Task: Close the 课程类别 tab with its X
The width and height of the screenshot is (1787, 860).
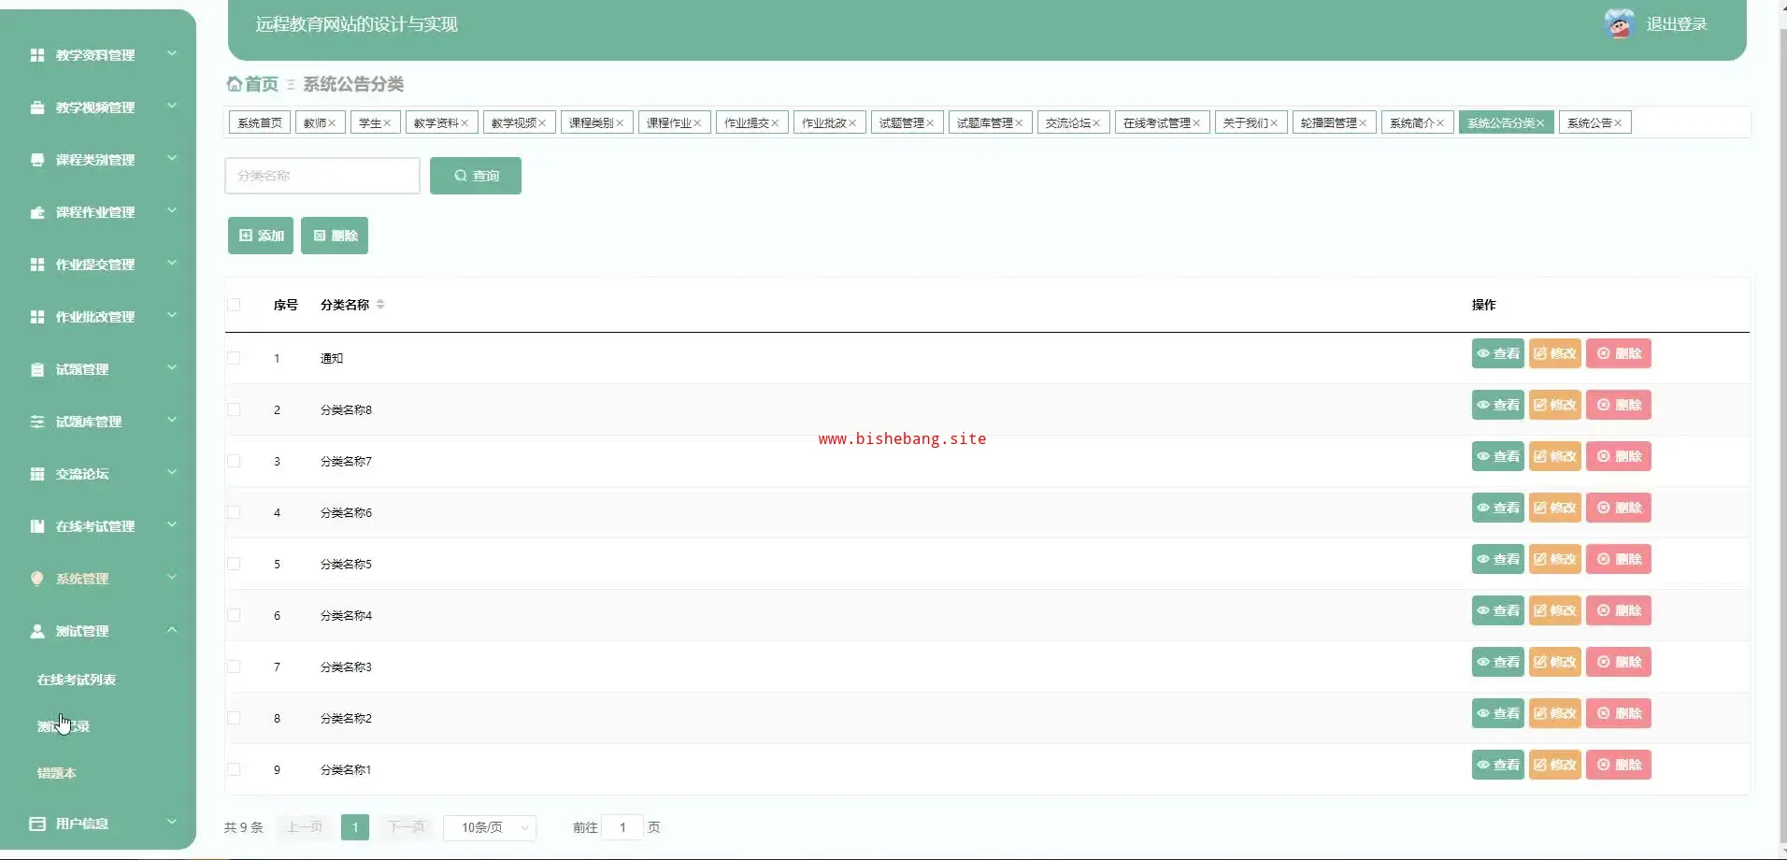Action: pos(620,123)
